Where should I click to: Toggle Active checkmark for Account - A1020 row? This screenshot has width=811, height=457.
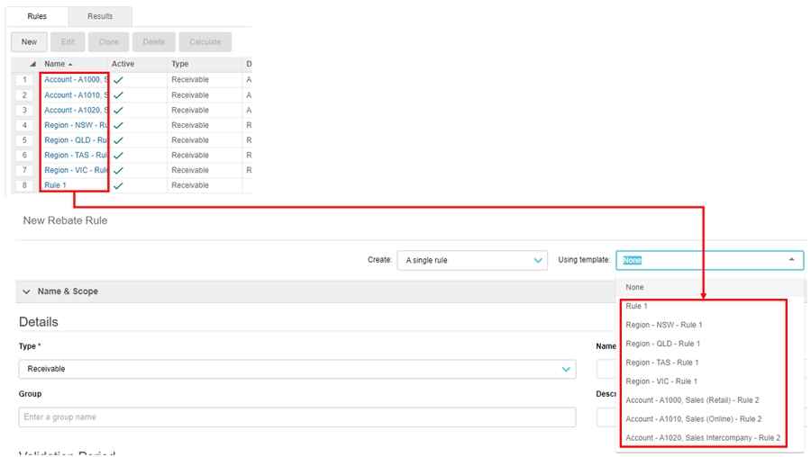118,110
